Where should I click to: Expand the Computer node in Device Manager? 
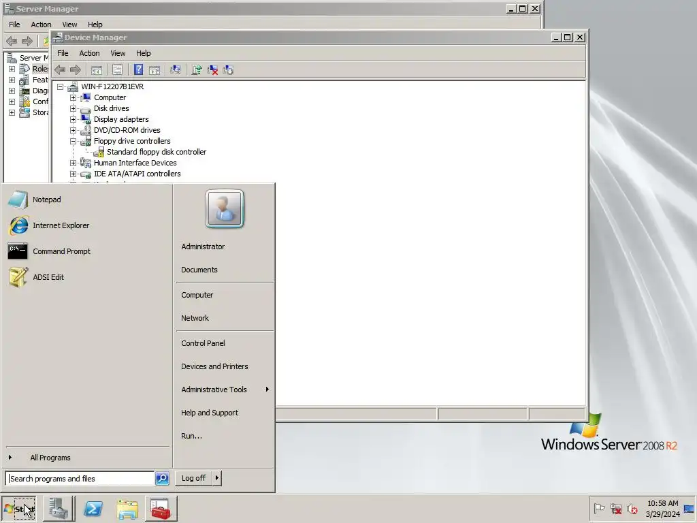(x=73, y=97)
